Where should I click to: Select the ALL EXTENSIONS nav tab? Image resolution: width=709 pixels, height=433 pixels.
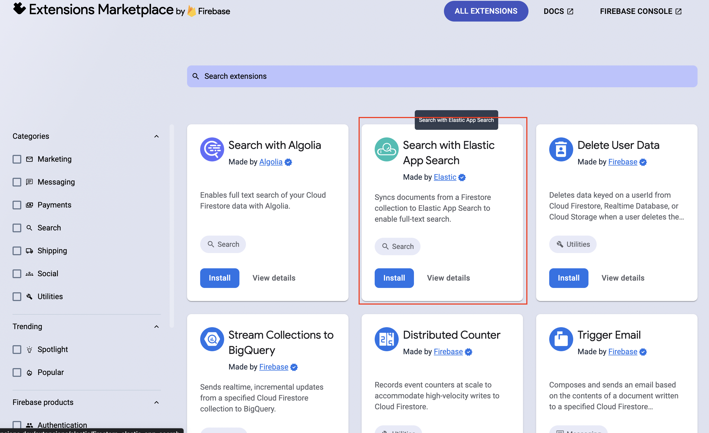[x=486, y=11]
